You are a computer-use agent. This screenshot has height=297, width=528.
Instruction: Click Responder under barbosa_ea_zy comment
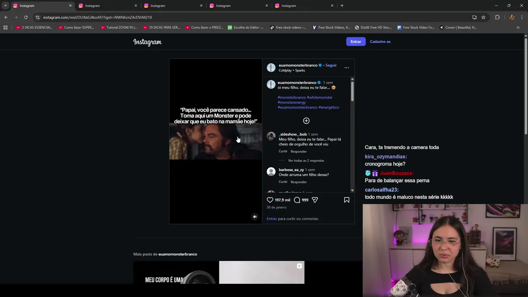pyautogui.click(x=299, y=182)
